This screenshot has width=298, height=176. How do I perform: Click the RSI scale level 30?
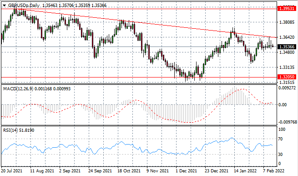coord(280,154)
